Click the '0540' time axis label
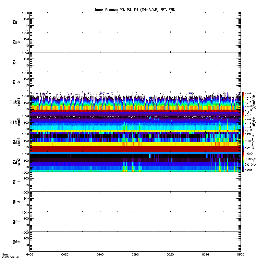Viewport: 257px width, 274px height. [x=205, y=254]
